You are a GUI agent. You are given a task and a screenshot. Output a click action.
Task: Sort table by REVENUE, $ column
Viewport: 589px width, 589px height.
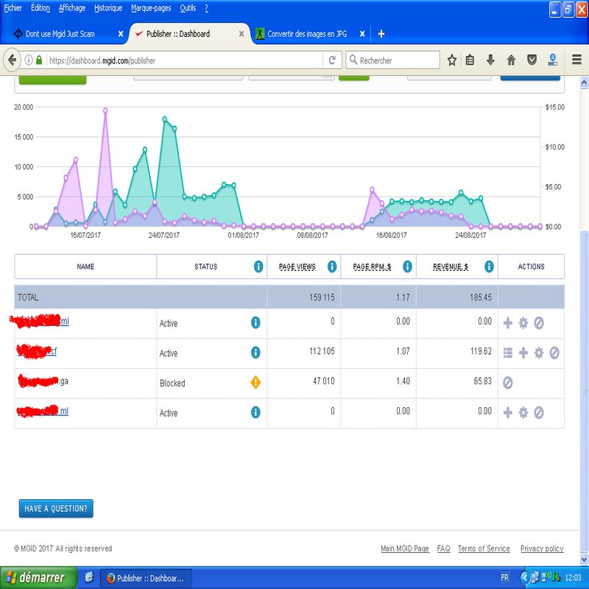tap(451, 267)
